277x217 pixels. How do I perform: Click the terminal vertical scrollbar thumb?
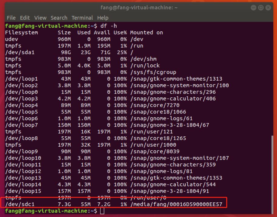point(272,175)
